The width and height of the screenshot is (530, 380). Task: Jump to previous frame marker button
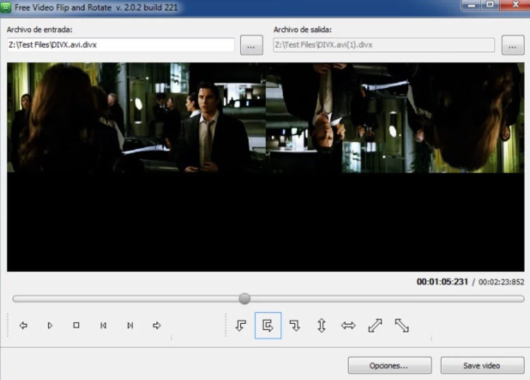tap(103, 325)
